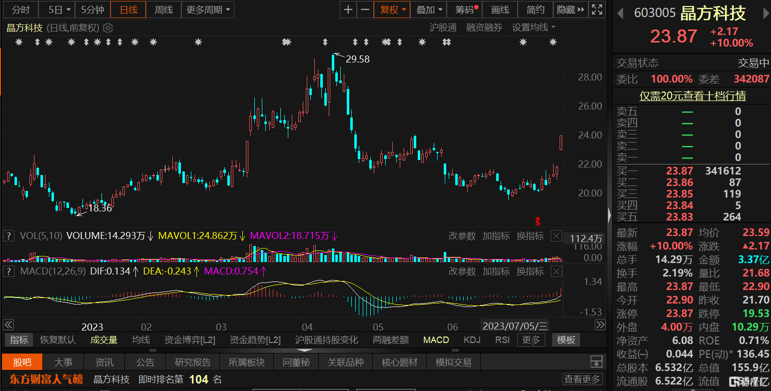Open the 复权 adjustment dropdown

[x=392, y=9]
